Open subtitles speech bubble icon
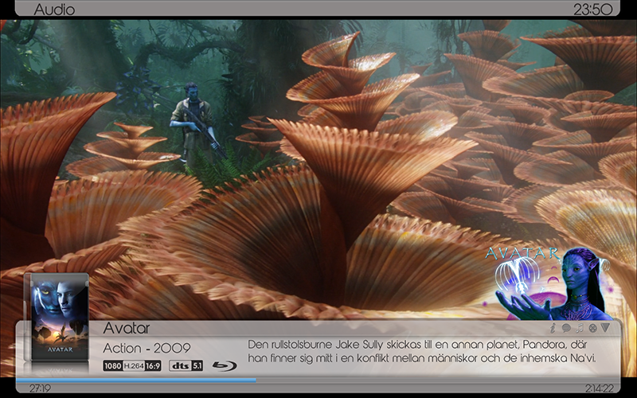This screenshot has height=398, width=637. 566,328
